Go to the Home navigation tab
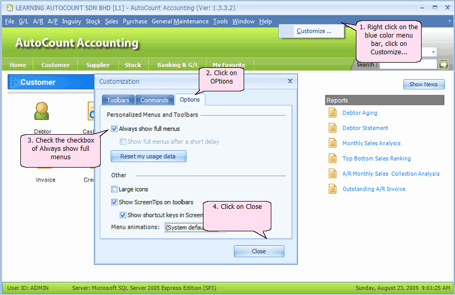The height and width of the screenshot is (295, 455). (x=18, y=65)
